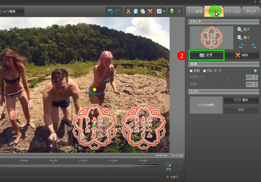This screenshot has height=182, width=261.
Task: Open the blue help icon in 効果 section
Action: (x=255, y=71)
